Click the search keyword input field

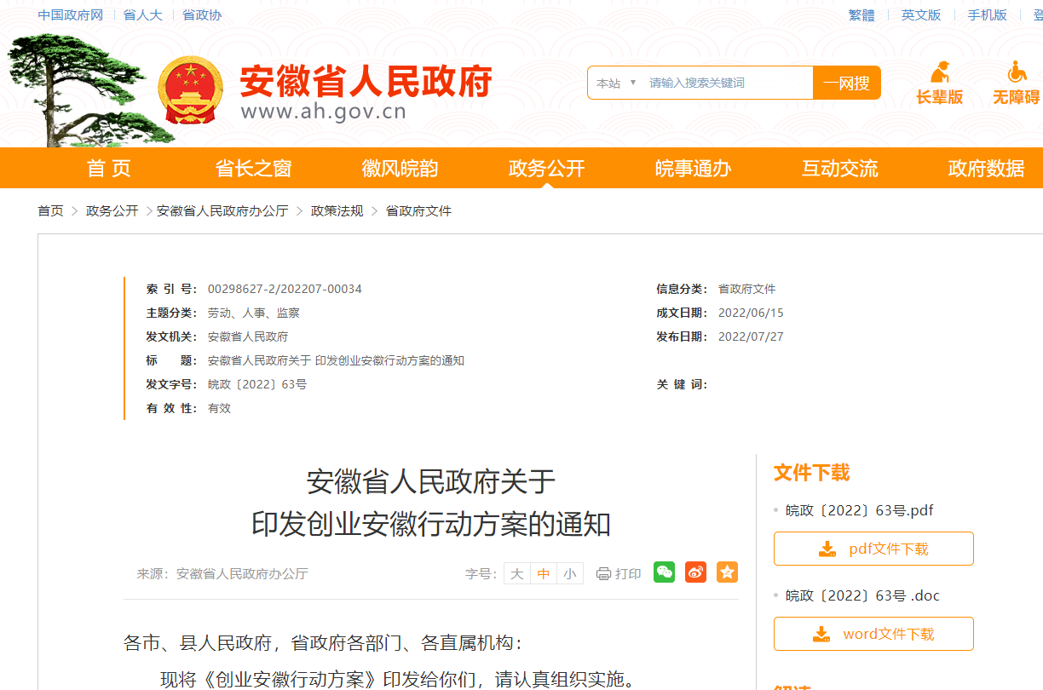point(724,83)
